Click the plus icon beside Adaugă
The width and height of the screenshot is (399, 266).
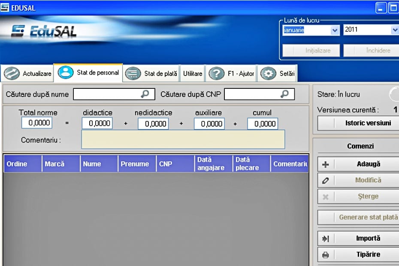pyautogui.click(x=325, y=164)
